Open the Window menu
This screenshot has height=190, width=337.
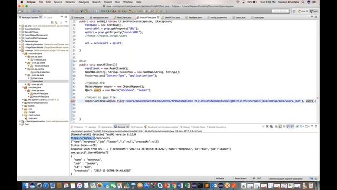pyautogui.click(x=127, y=2)
